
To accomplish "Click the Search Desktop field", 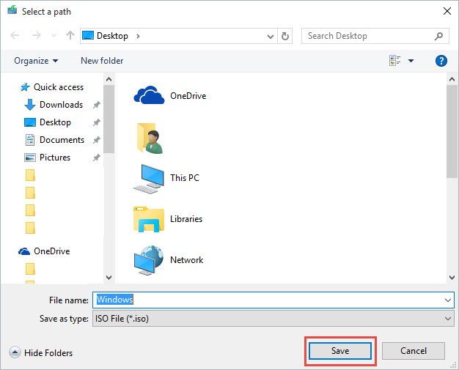I will click(375, 36).
